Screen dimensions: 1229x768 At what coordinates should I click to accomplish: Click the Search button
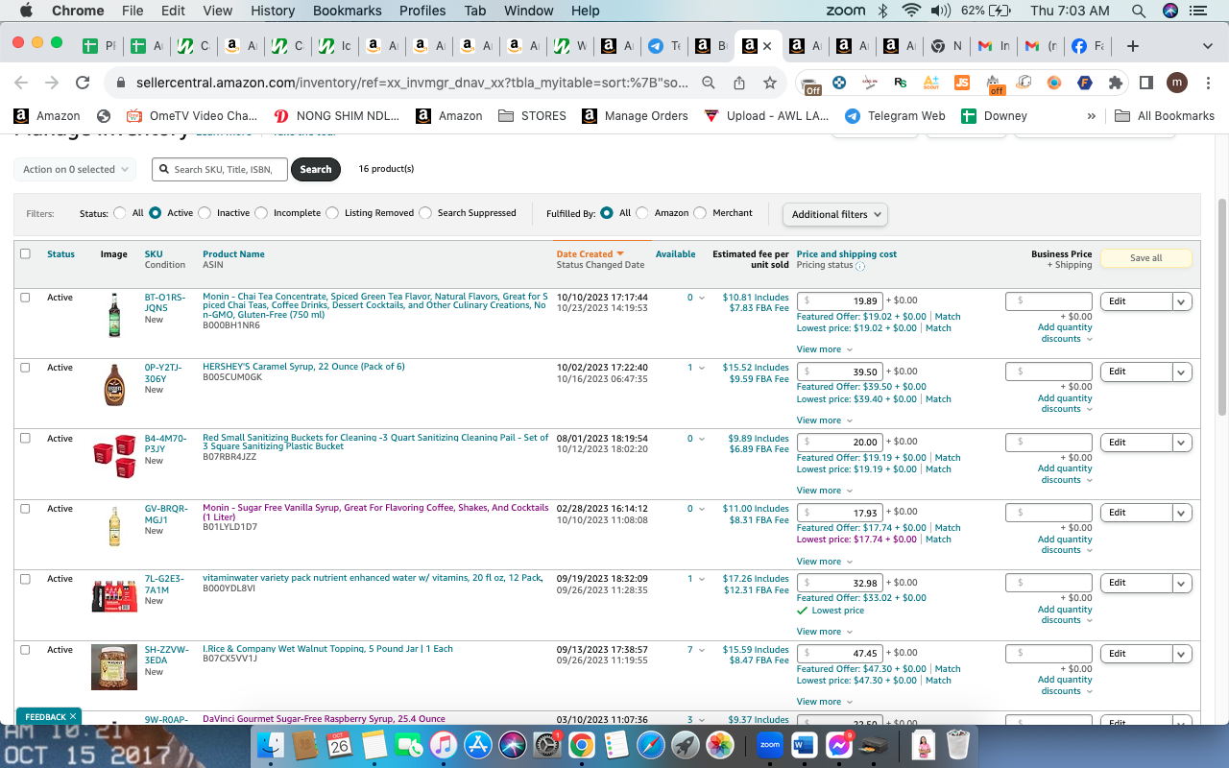pyautogui.click(x=316, y=169)
